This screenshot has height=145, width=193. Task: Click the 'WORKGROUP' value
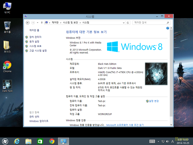tap(105, 114)
